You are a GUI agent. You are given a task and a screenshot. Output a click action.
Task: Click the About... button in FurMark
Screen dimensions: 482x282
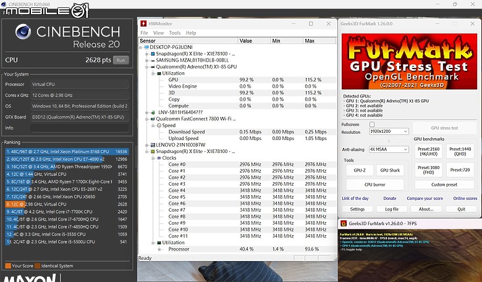click(x=426, y=209)
